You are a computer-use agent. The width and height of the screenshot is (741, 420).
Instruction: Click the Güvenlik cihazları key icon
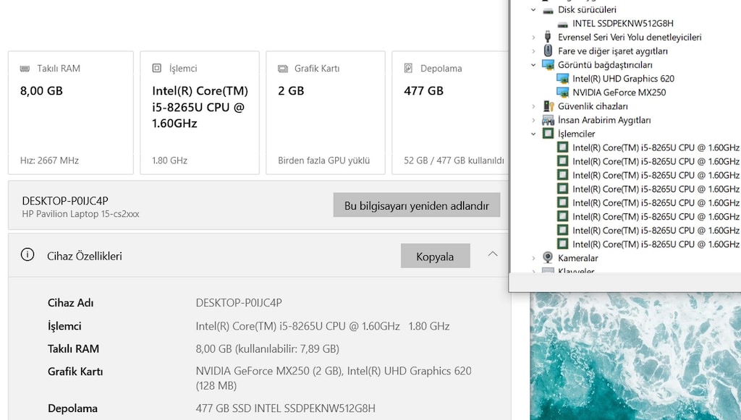548,106
